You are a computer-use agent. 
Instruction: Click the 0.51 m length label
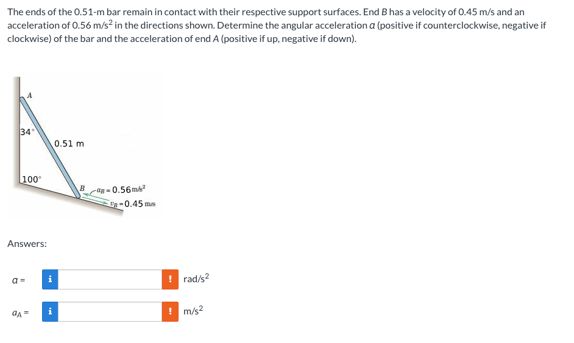tap(69, 144)
